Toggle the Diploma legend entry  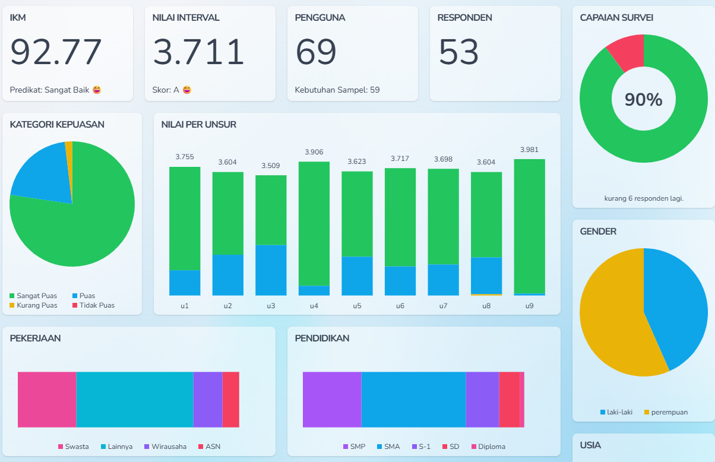coord(488,447)
